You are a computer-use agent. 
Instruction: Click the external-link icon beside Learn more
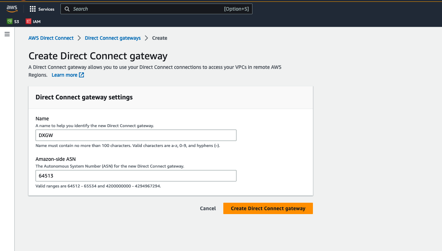(x=82, y=75)
